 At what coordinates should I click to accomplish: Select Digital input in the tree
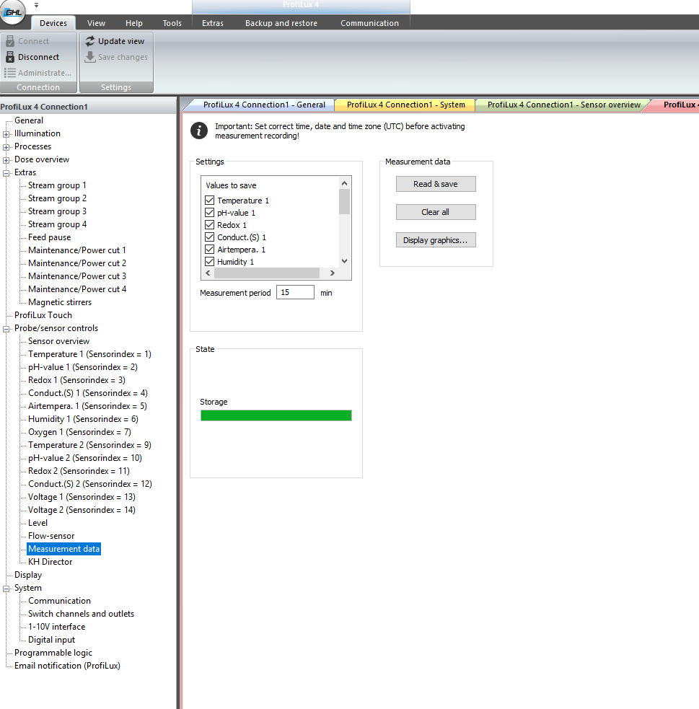click(51, 640)
